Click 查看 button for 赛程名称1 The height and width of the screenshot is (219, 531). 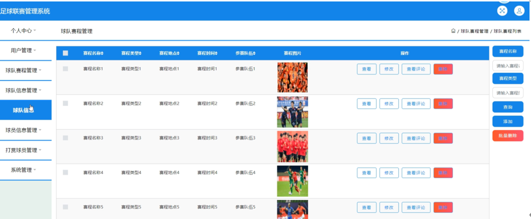[366, 69]
